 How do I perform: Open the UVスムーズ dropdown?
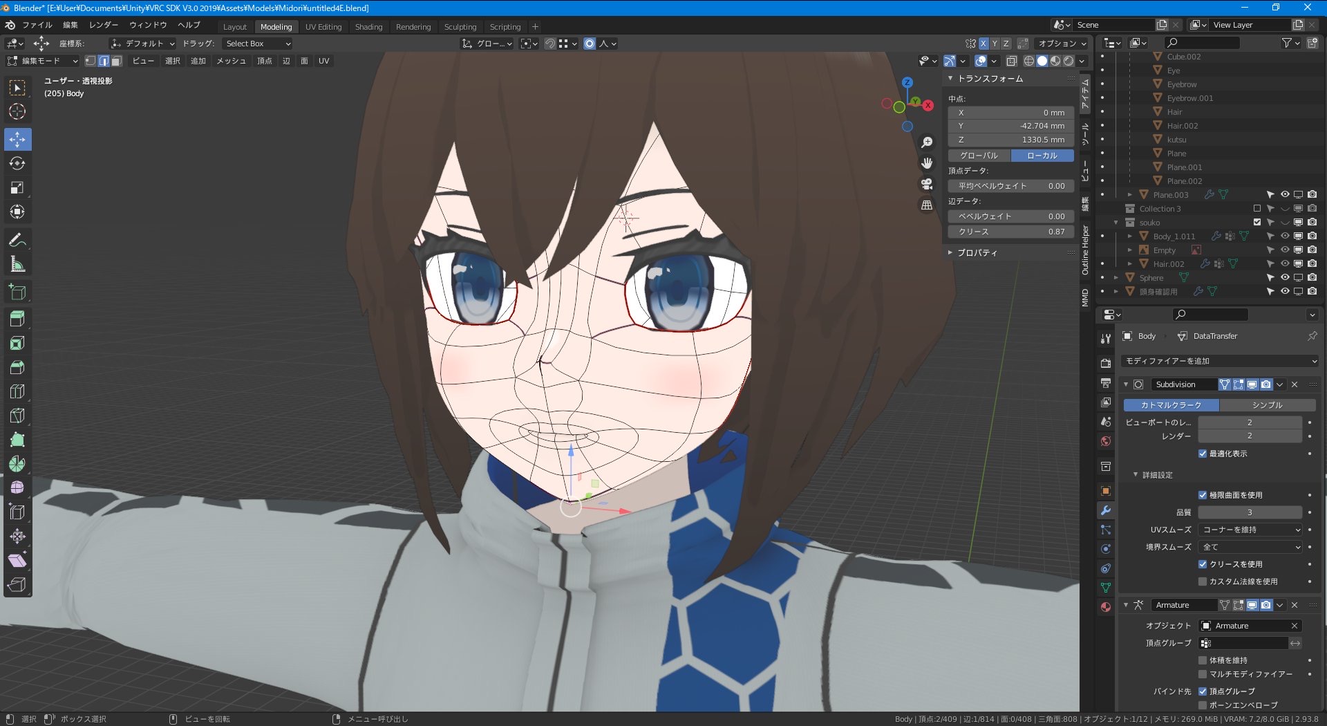[1251, 530]
